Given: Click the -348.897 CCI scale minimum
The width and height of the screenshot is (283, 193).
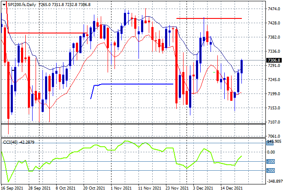Looking at the screenshot, I should coord(274,181).
